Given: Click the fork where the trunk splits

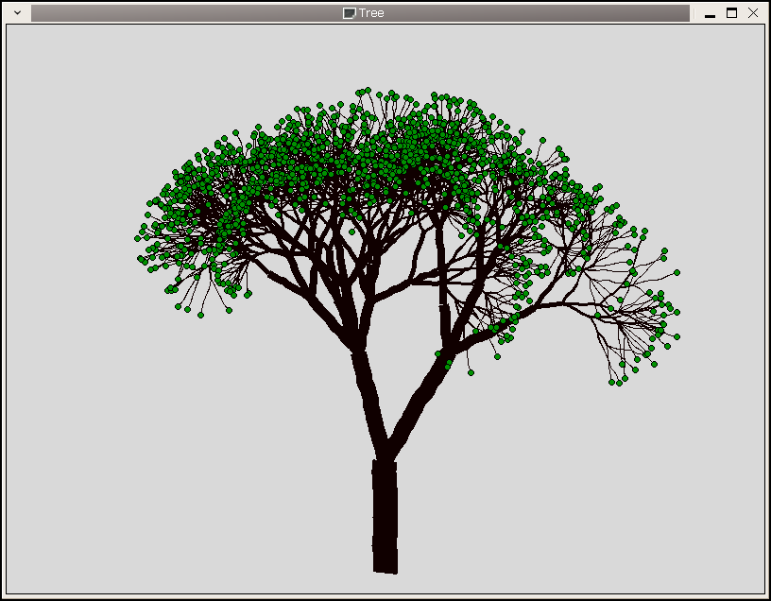Looking at the screenshot, I should [x=385, y=454].
